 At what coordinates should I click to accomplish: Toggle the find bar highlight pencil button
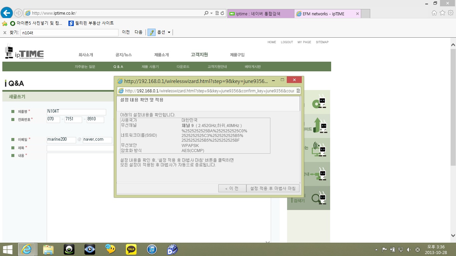(x=152, y=32)
